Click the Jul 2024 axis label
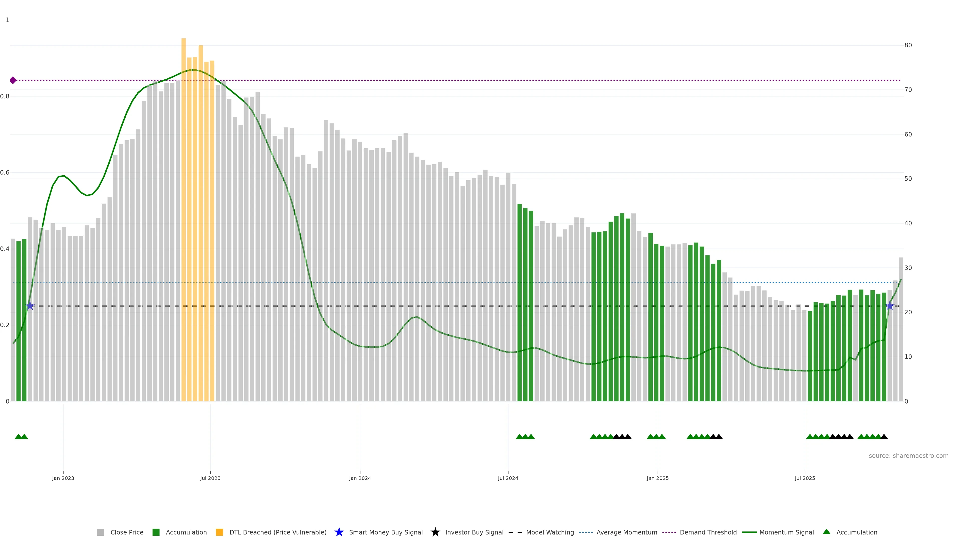961x541 pixels. tap(508, 478)
